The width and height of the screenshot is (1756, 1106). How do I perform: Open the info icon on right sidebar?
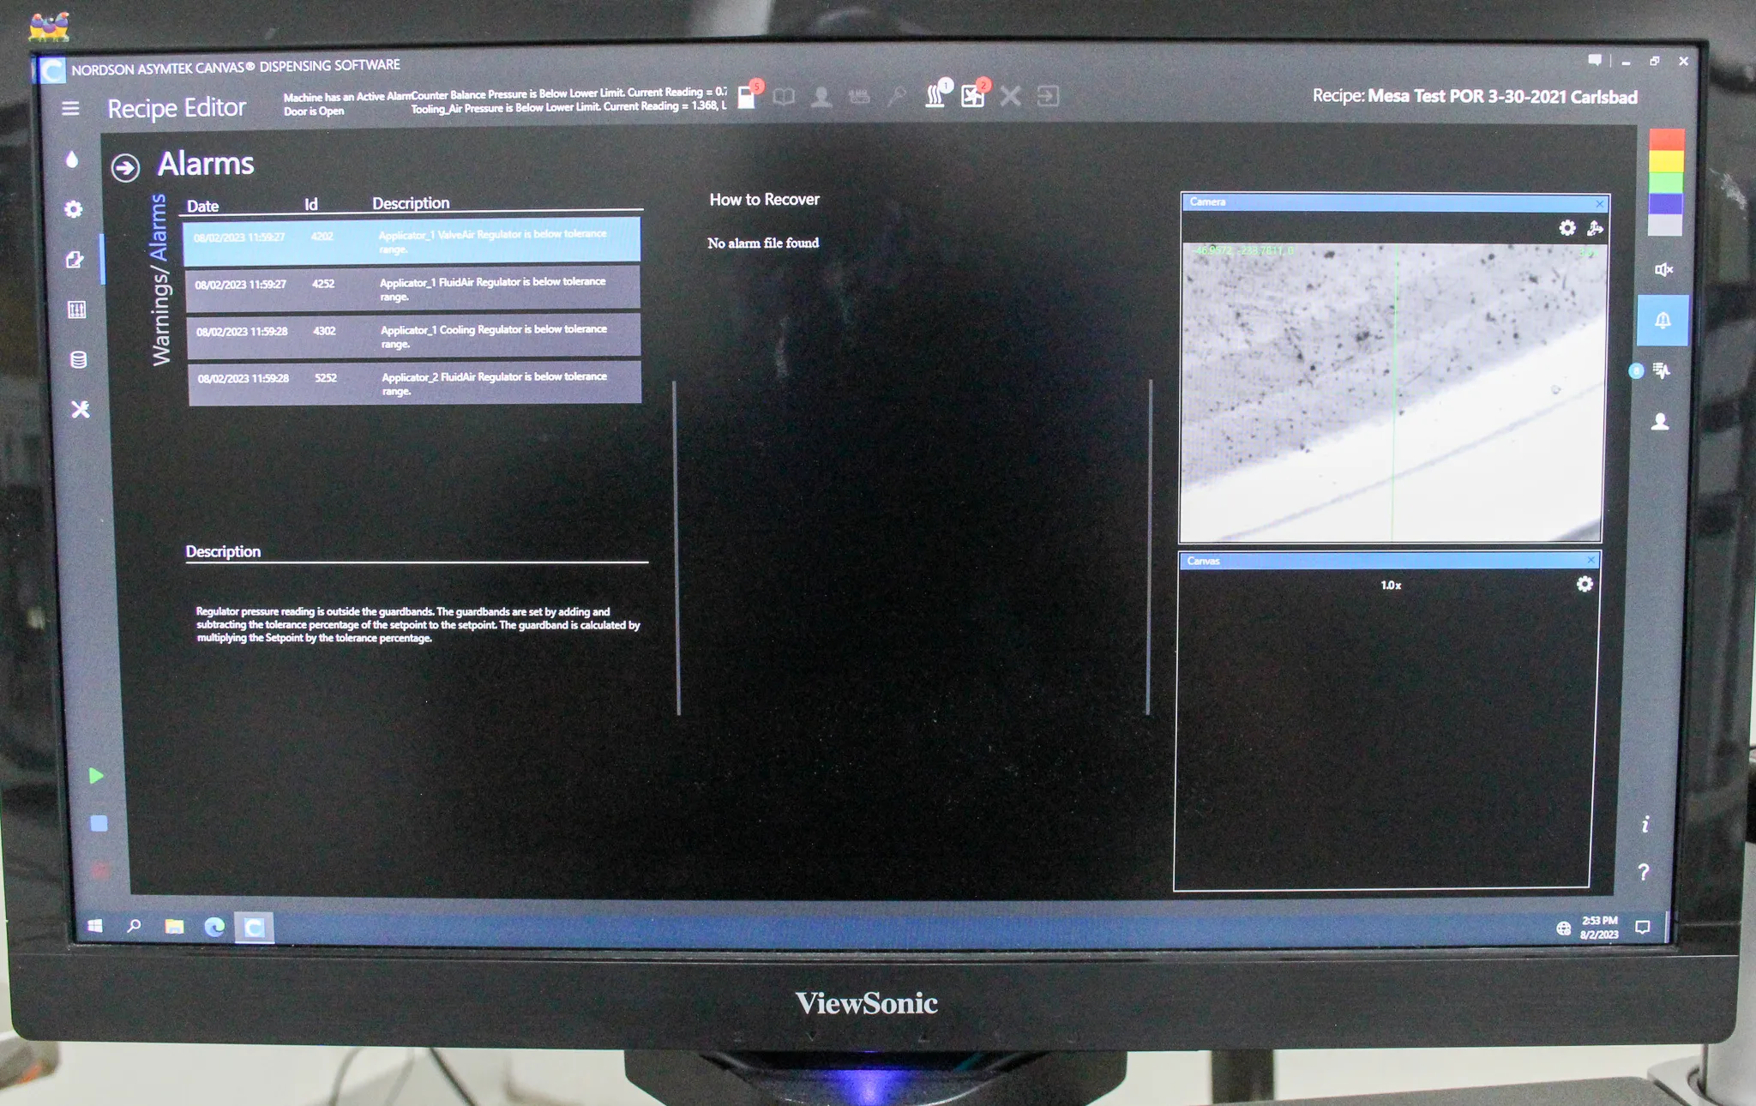pyautogui.click(x=1645, y=824)
